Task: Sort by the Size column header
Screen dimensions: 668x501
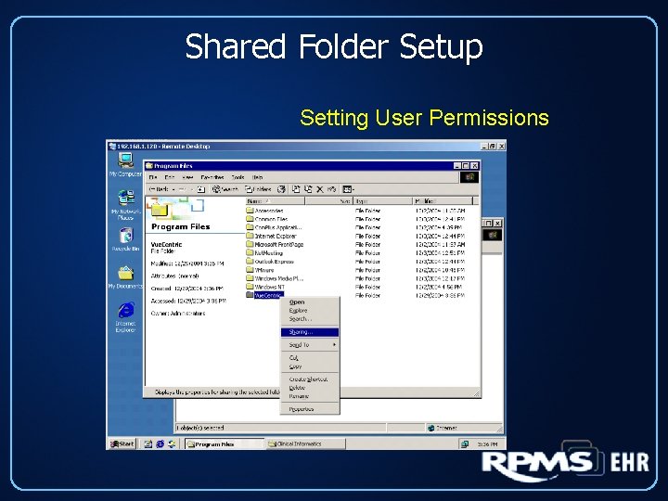Action: coord(328,200)
